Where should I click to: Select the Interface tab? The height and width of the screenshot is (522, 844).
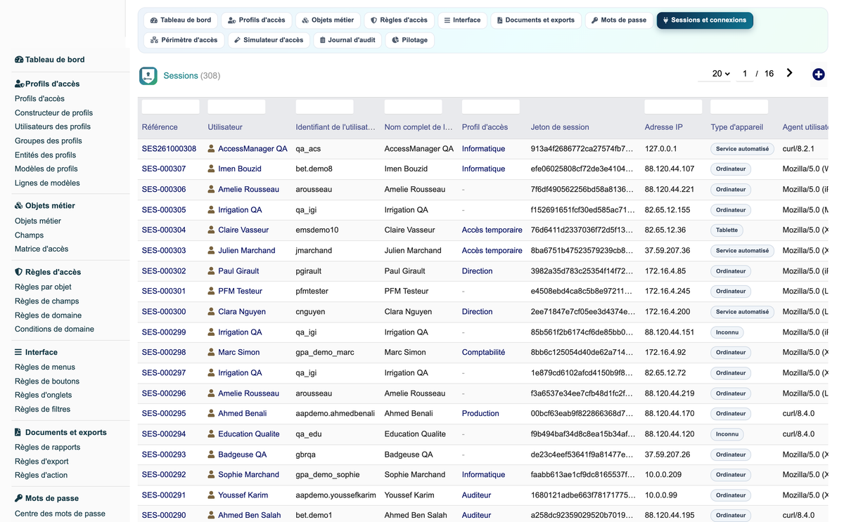coord(462,20)
